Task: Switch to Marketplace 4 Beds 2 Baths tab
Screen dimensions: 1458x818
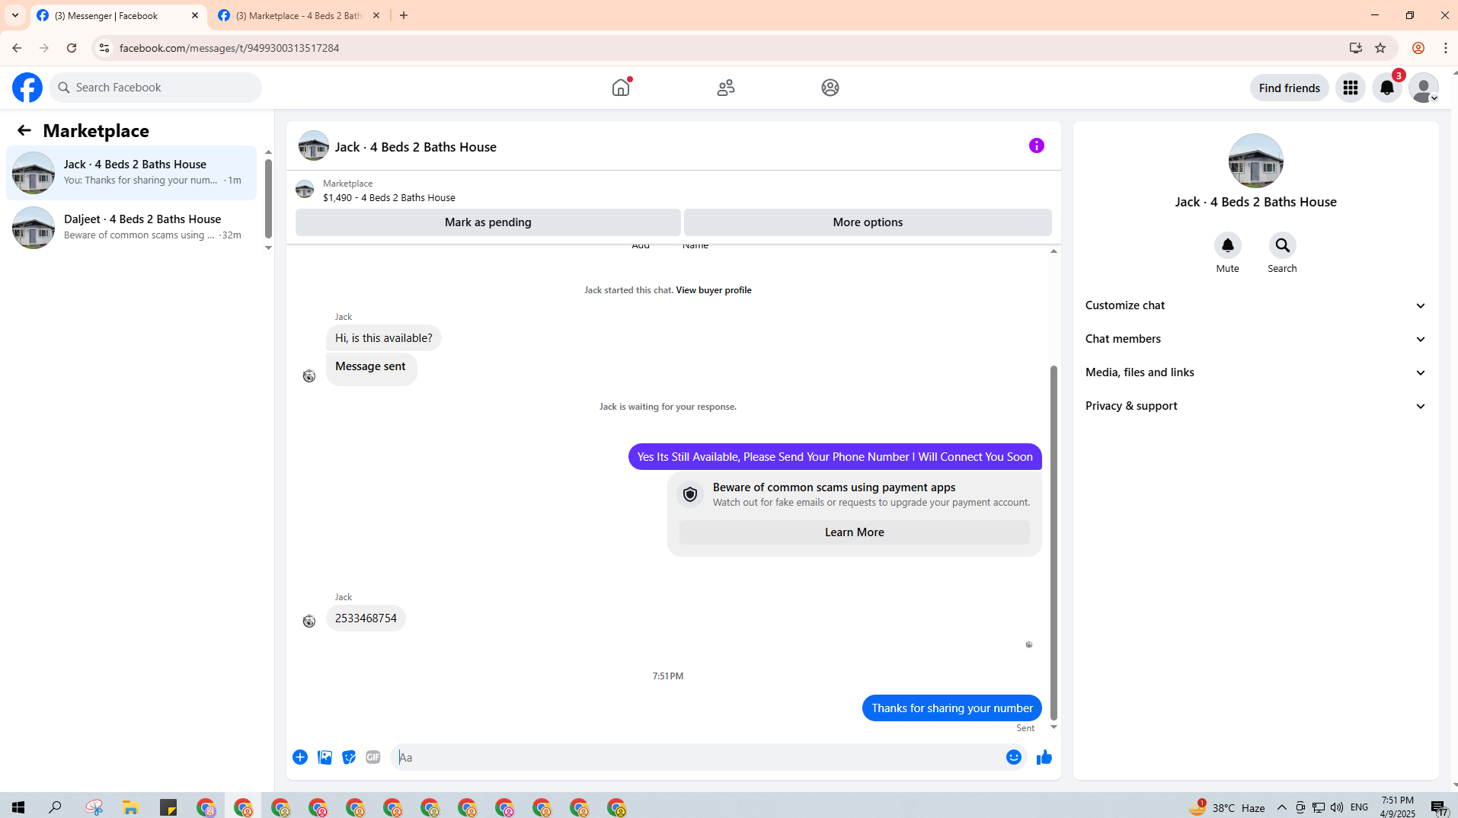Action: (299, 15)
